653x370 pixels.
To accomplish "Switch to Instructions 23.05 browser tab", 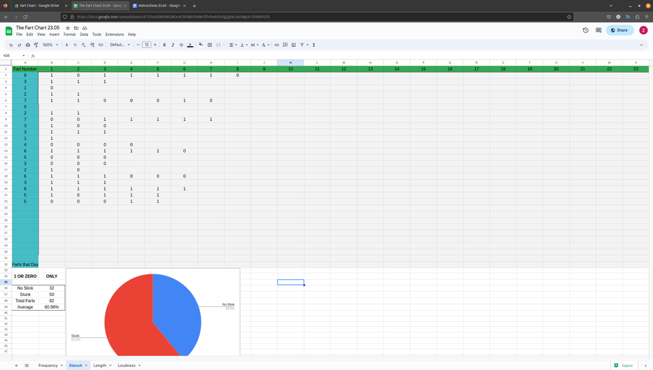I will [159, 5].
